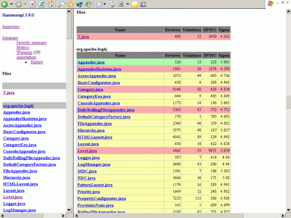
Task: Click the 9671 DPMO value for Level.java
Action: pos(212,150)
